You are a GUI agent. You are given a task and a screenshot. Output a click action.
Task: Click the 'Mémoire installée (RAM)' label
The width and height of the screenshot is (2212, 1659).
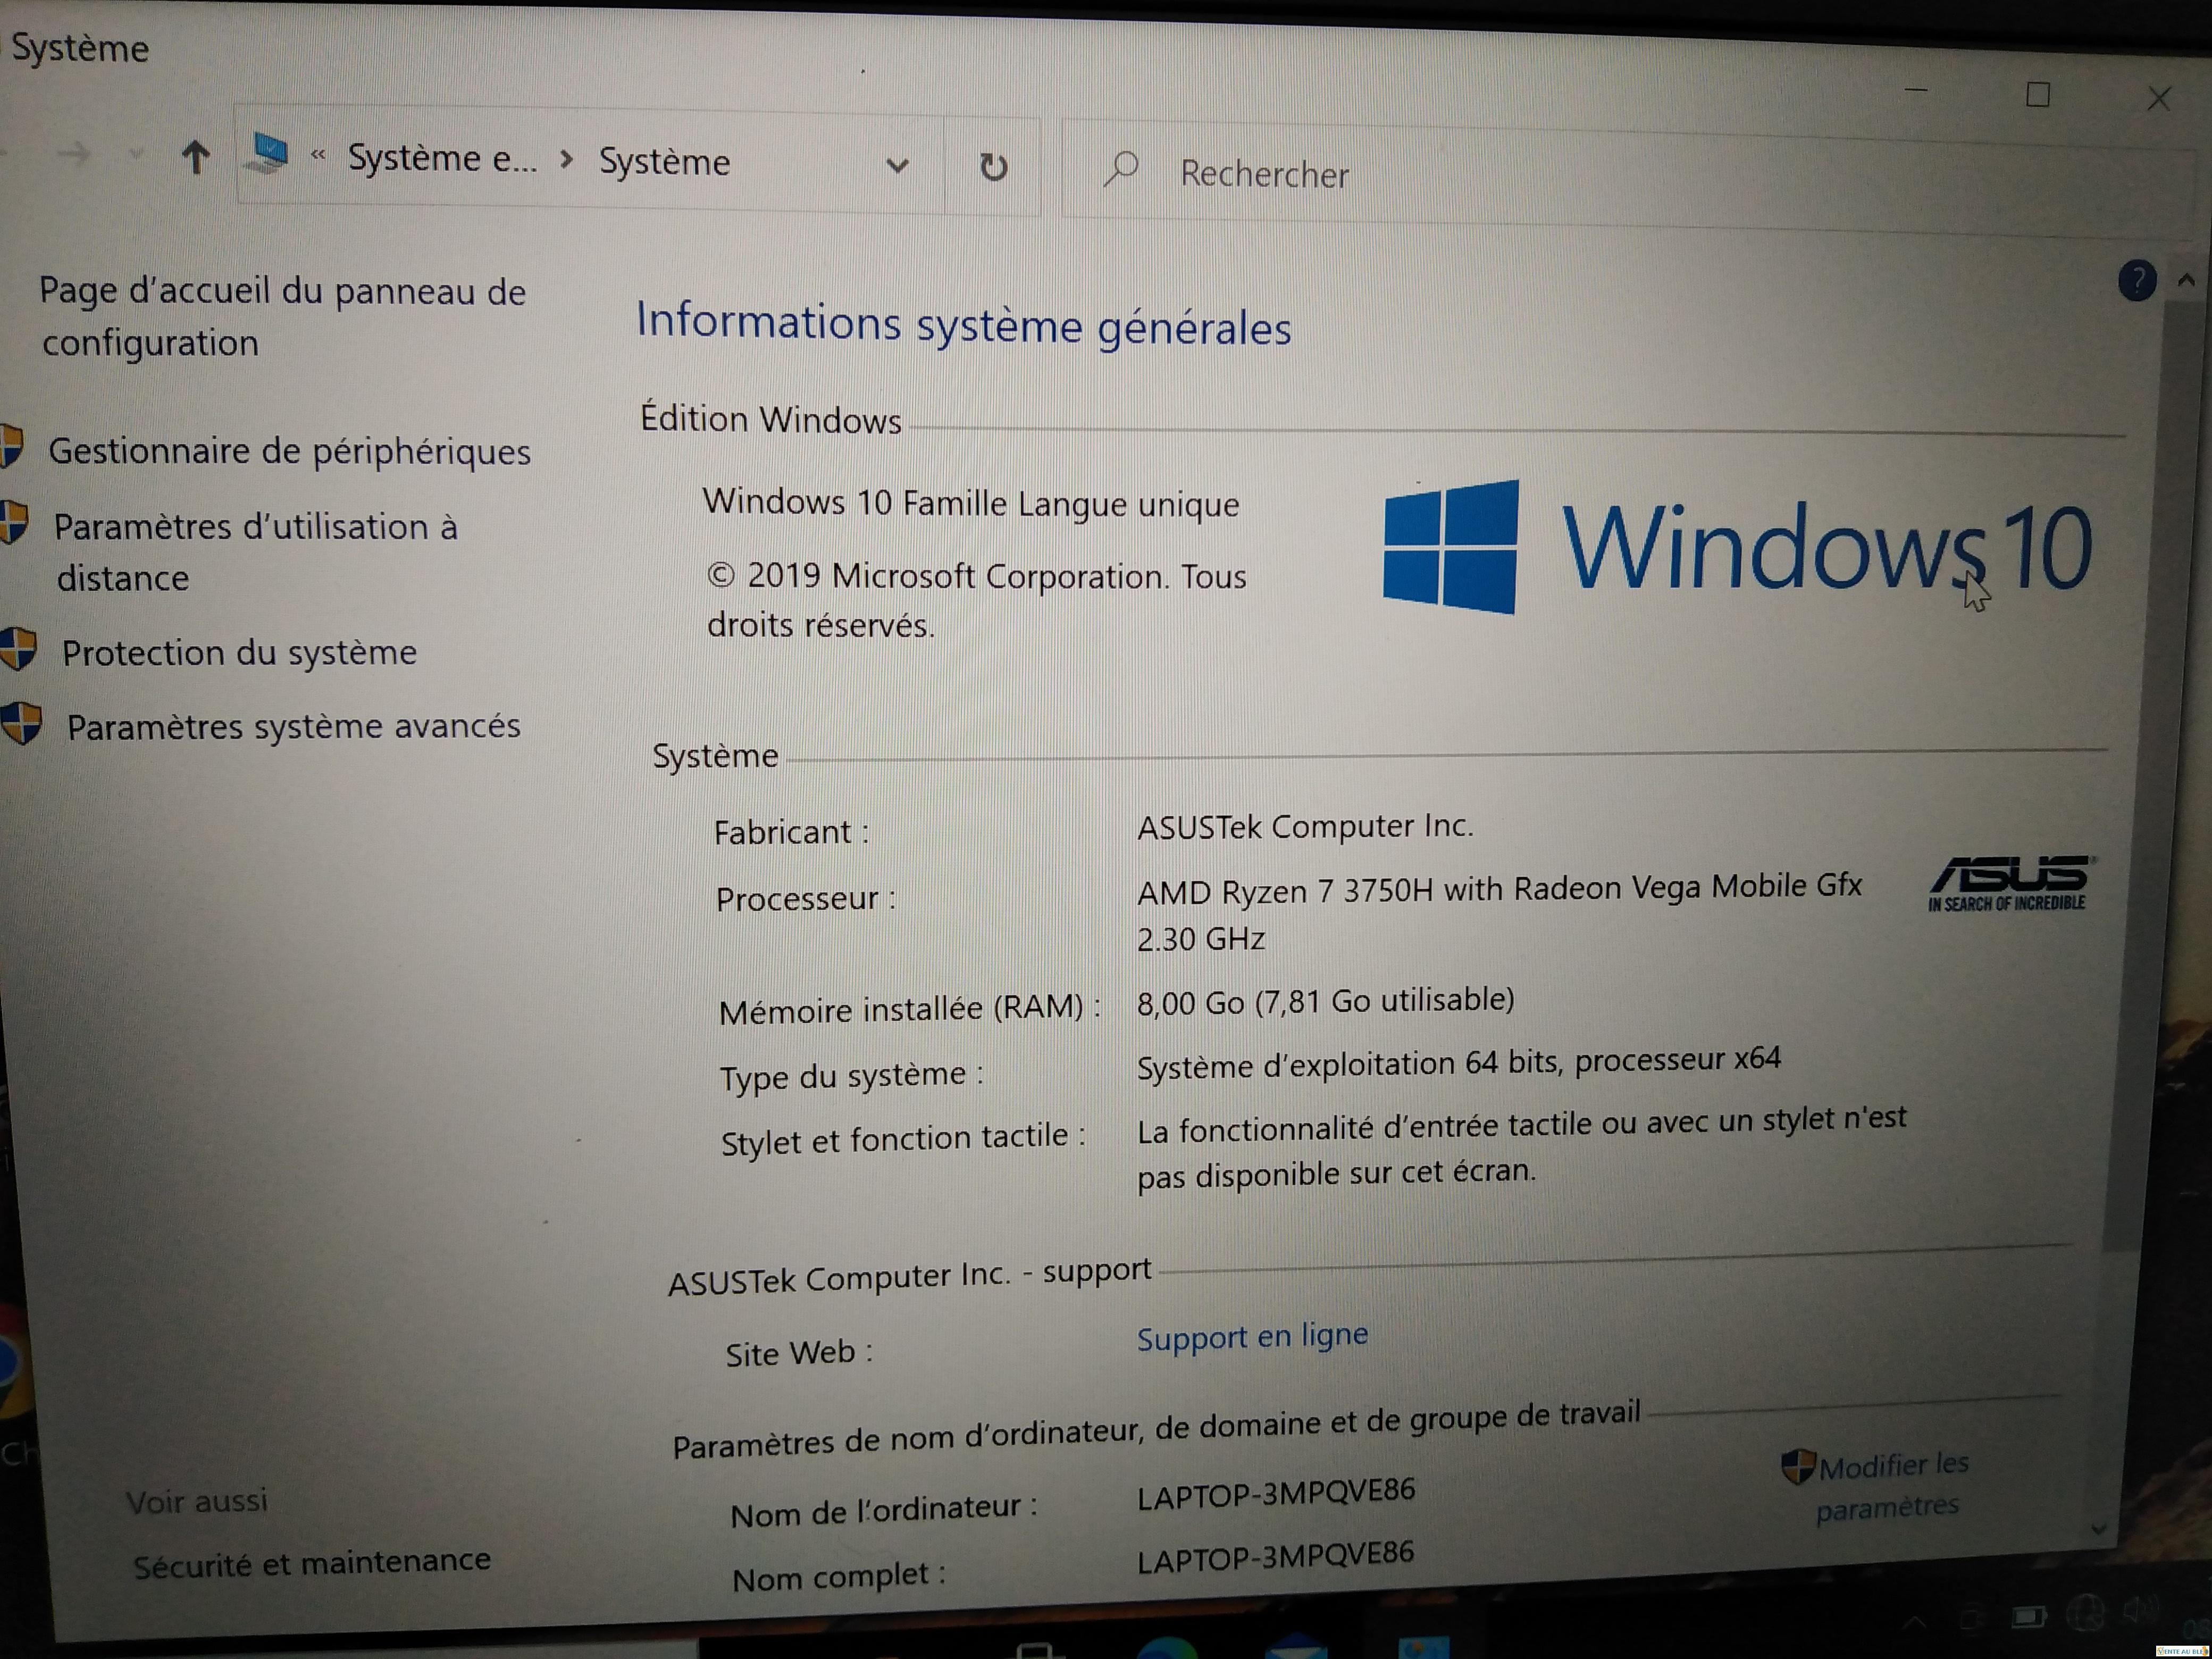909,1010
